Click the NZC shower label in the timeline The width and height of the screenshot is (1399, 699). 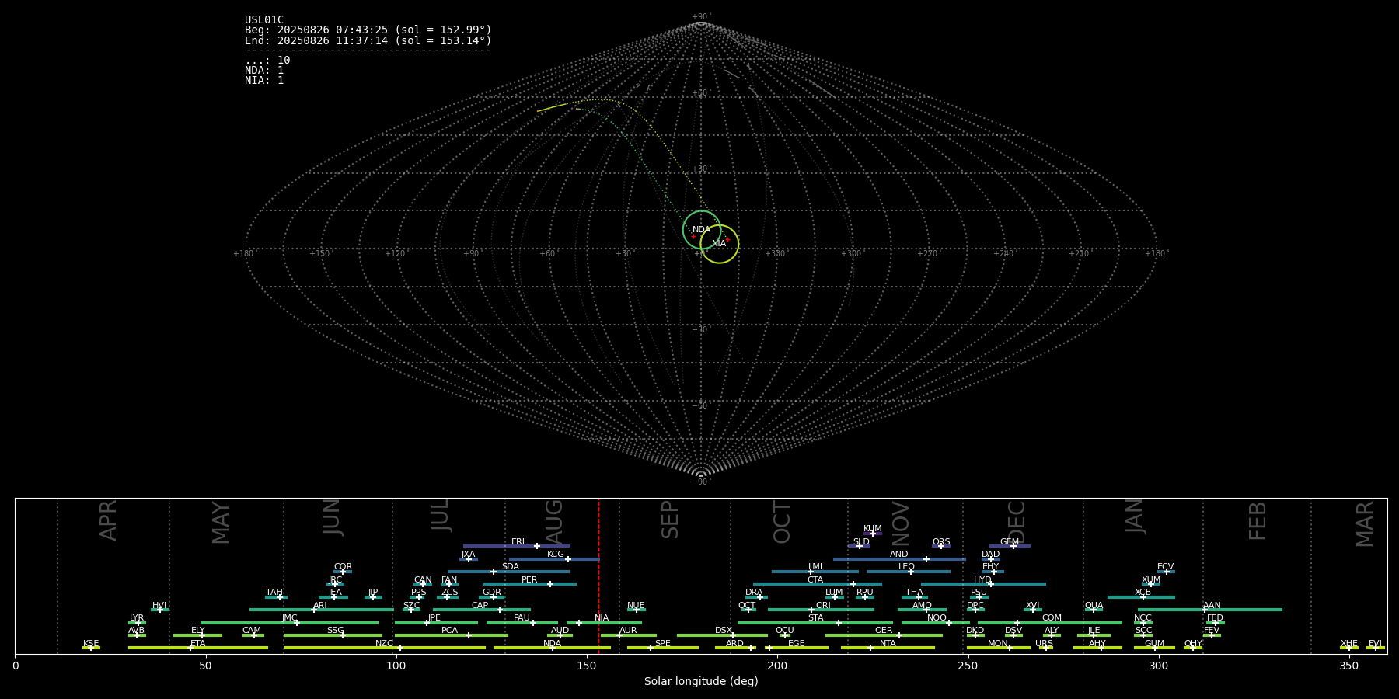tap(385, 644)
